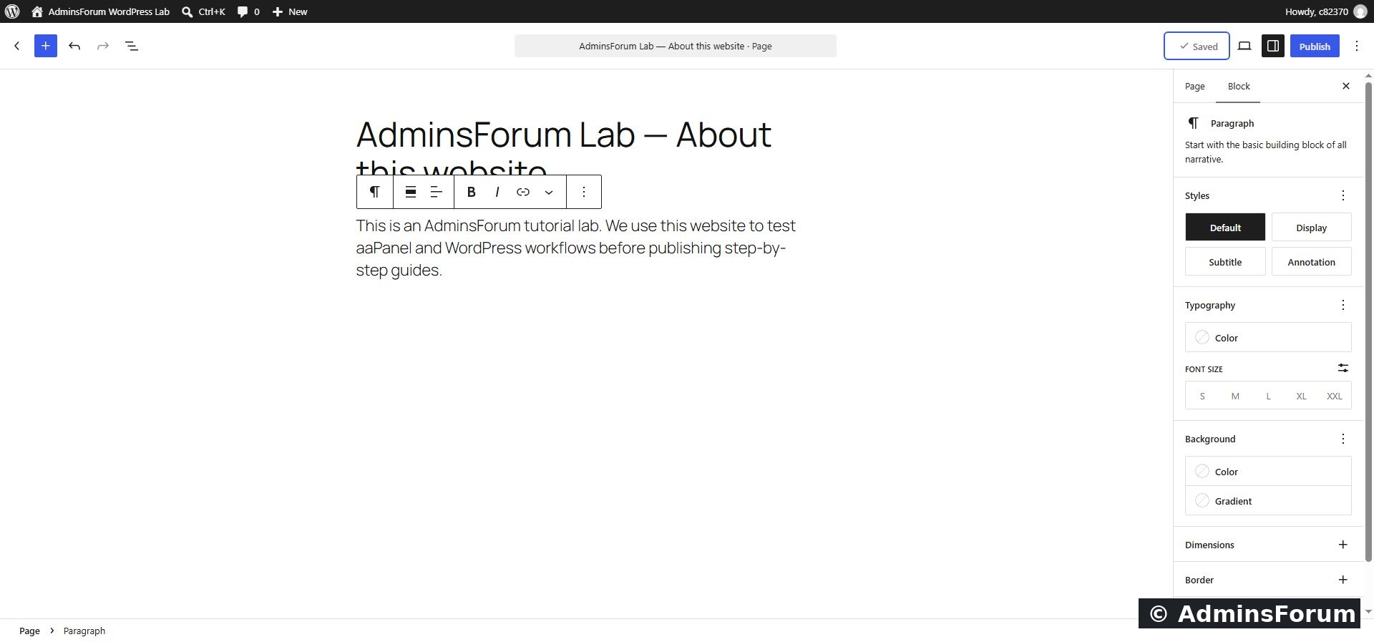Viewport: 1374px width, 642px height.
Task: Open the Ctrl+K command search
Action: point(203,11)
